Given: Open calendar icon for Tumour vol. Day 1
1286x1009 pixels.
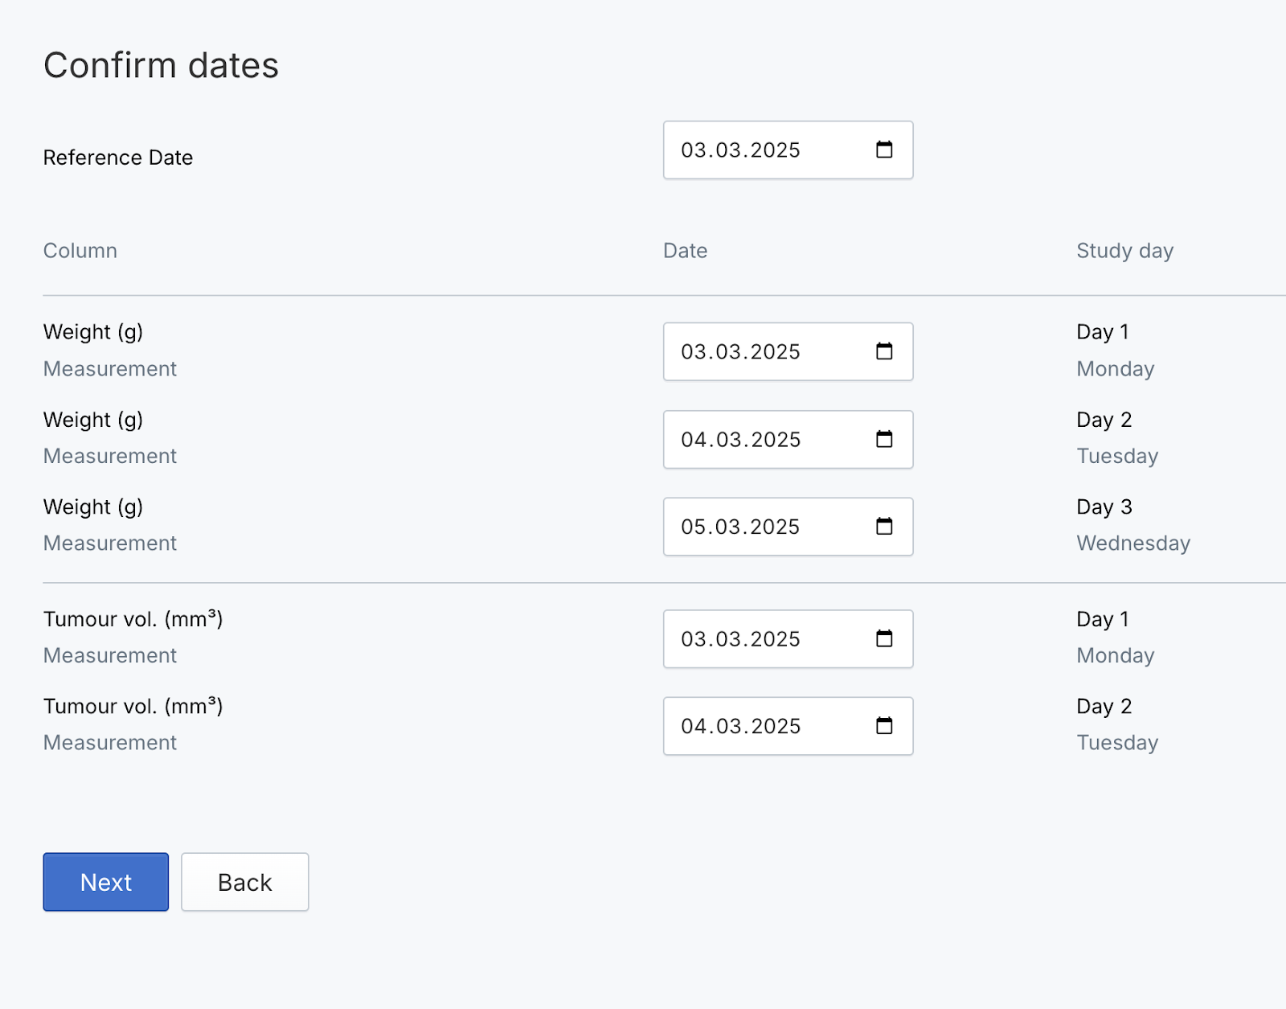Looking at the screenshot, I should tap(884, 639).
